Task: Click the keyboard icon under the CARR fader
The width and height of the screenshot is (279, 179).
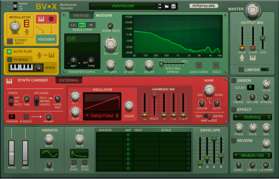Action: 252,58
